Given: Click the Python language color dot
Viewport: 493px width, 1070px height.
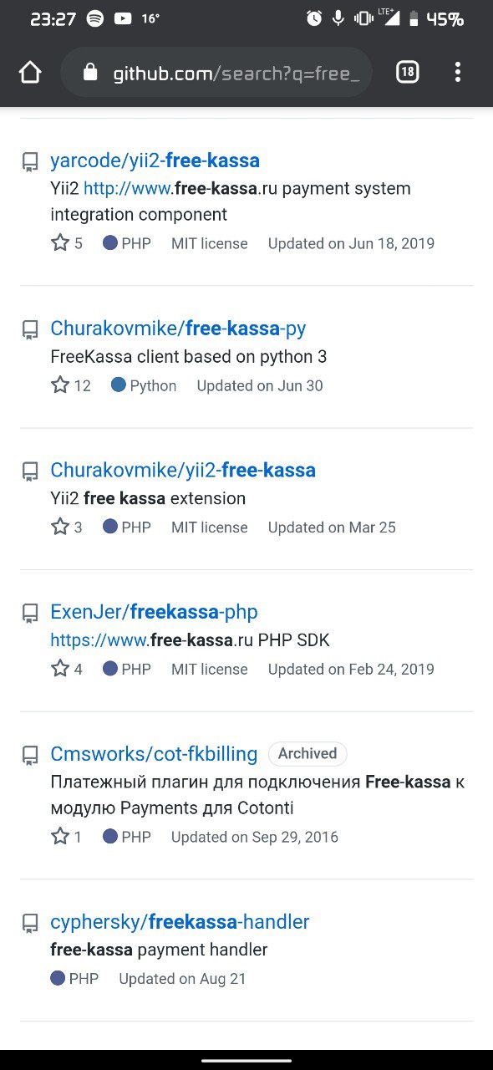Looking at the screenshot, I should coord(118,385).
